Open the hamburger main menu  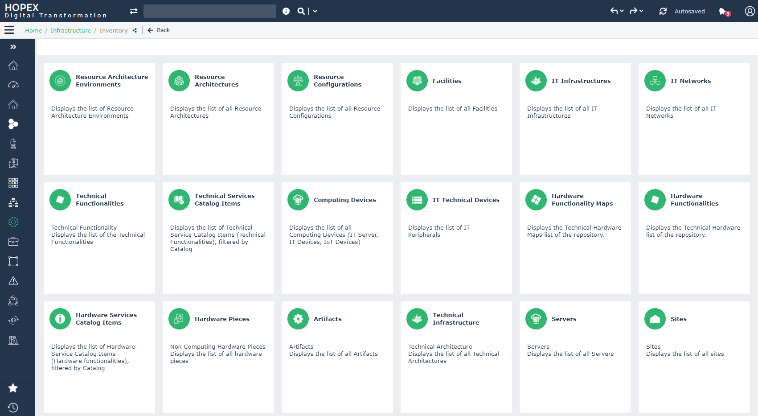(9, 30)
